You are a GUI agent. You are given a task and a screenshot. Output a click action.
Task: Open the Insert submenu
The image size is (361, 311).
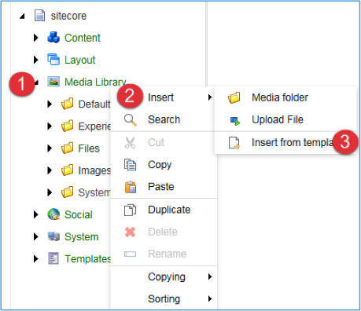[164, 97]
